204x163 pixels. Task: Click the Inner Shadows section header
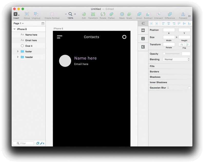coord(158,82)
